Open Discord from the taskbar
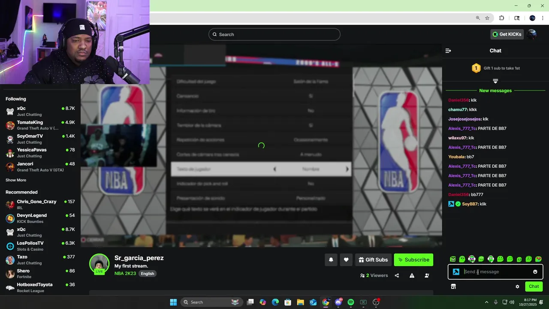Screen dimensions: 549x309 338,302
